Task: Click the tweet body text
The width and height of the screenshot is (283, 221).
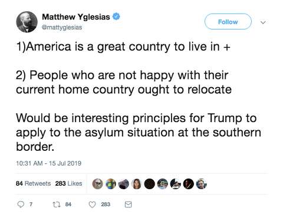Action: pyautogui.click(x=139, y=97)
